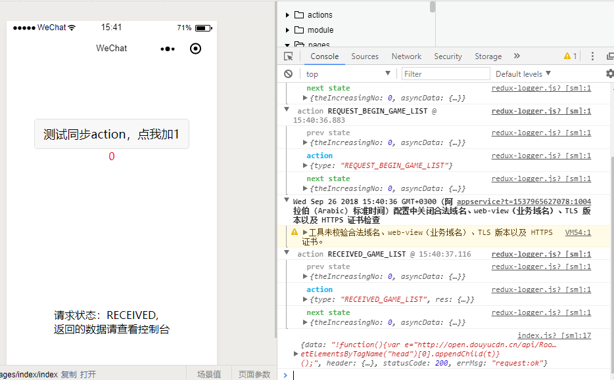Click the 测试同步action 点我加1 button

(112, 134)
